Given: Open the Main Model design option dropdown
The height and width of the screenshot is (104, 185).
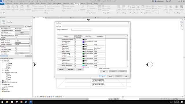Looking at the screenshot, I should click(x=109, y=11).
